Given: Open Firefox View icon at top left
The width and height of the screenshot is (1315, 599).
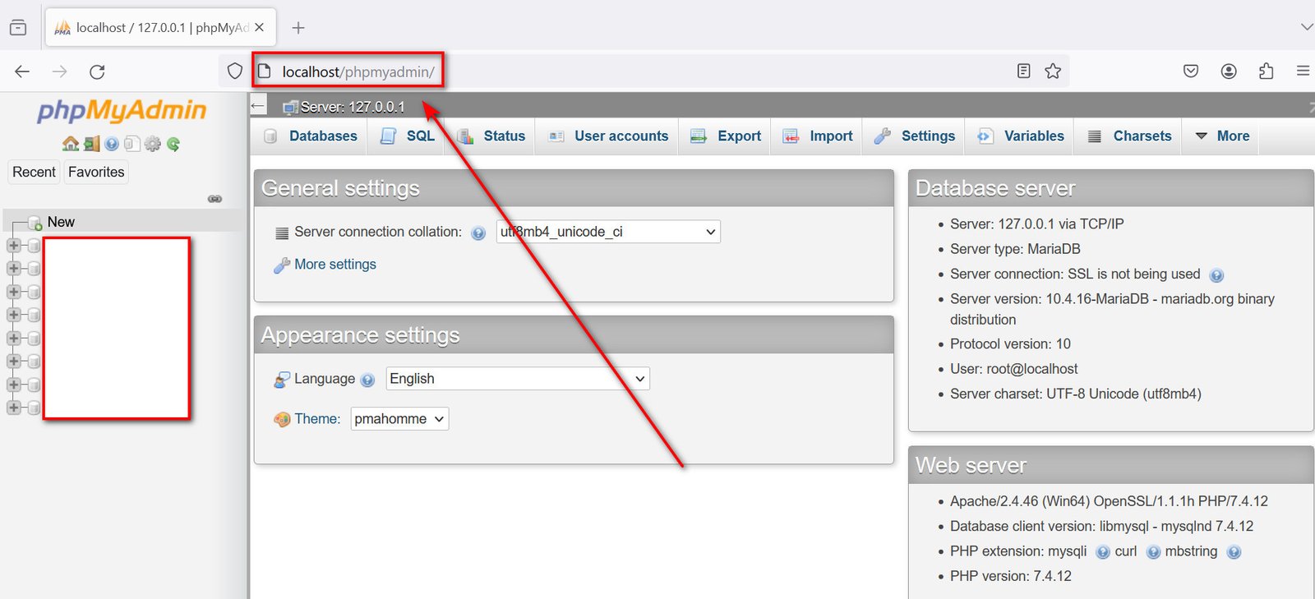Looking at the screenshot, I should coord(18,28).
